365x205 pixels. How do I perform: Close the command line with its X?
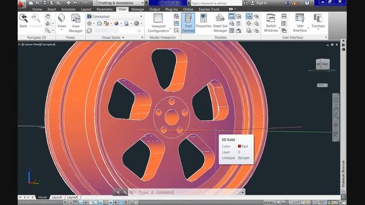(118, 192)
